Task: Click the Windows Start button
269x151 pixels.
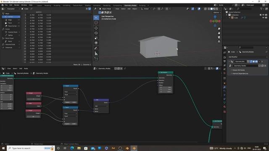Action: click(x=3, y=148)
